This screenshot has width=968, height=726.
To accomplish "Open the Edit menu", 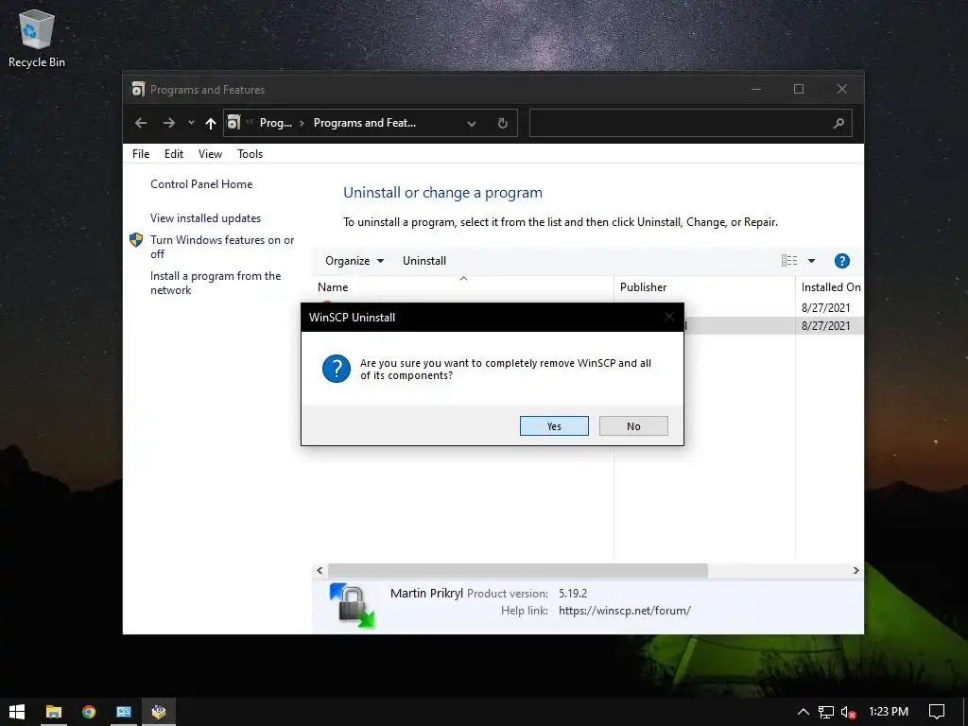I will 174,154.
